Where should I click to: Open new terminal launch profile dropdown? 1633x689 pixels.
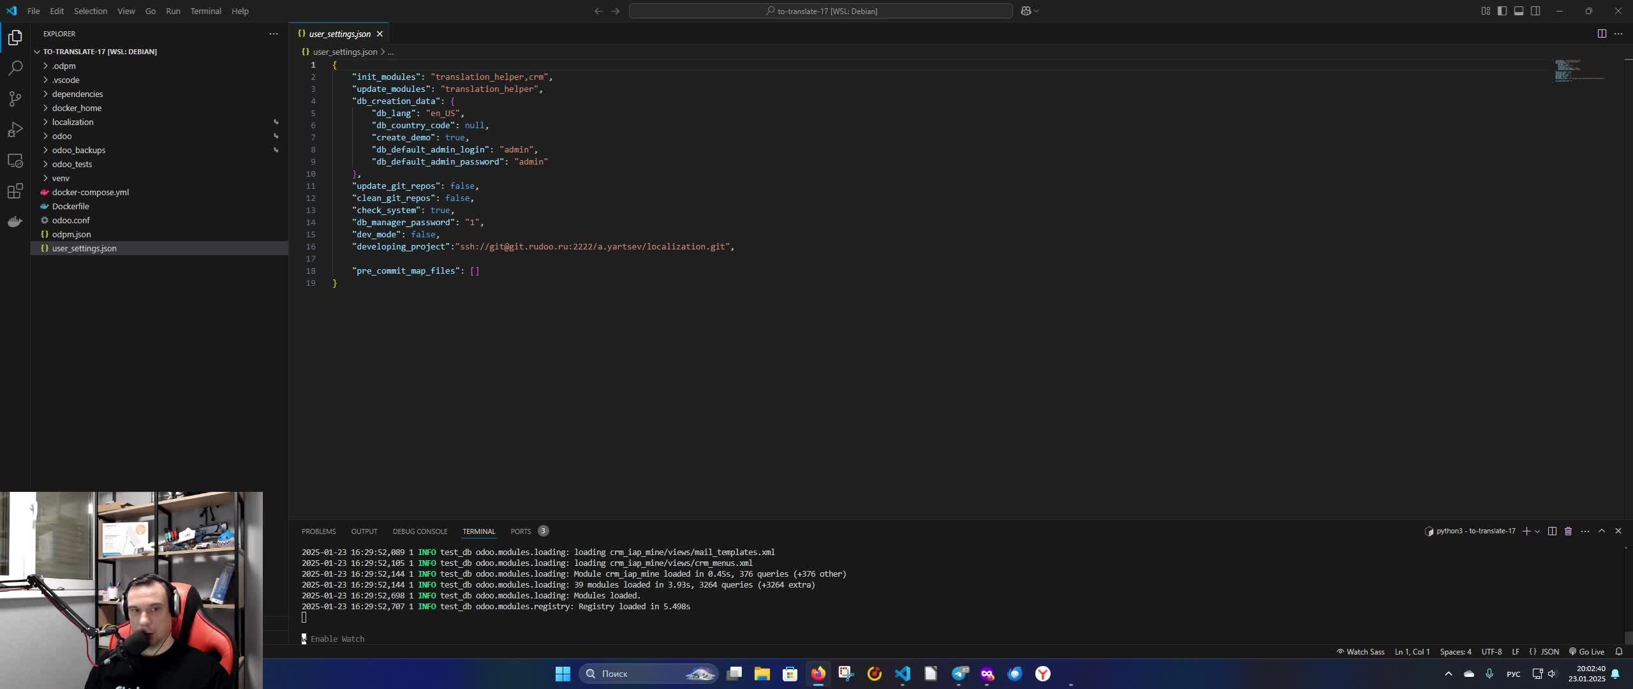click(1537, 531)
